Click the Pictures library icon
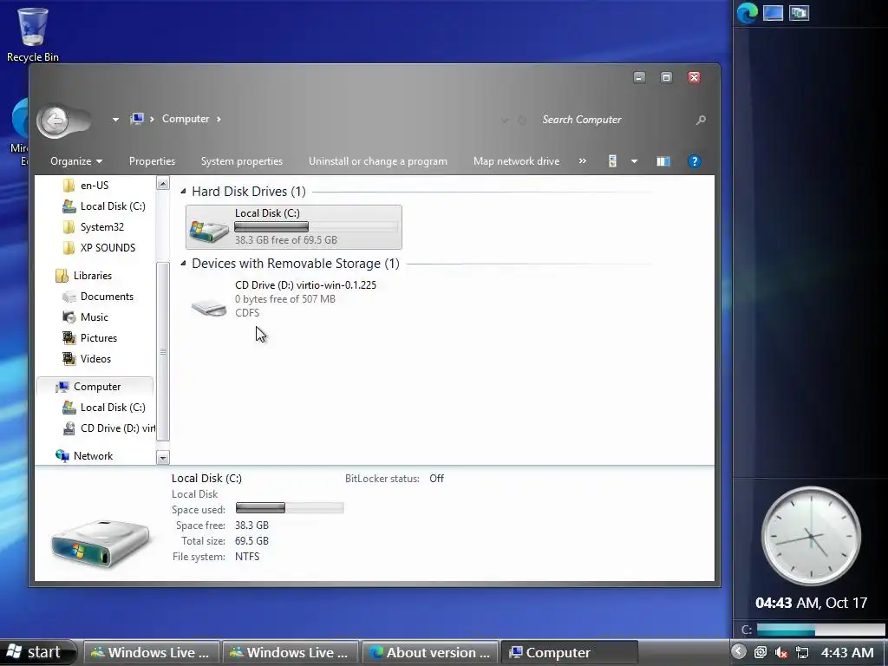The image size is (888, 666). 69,338
